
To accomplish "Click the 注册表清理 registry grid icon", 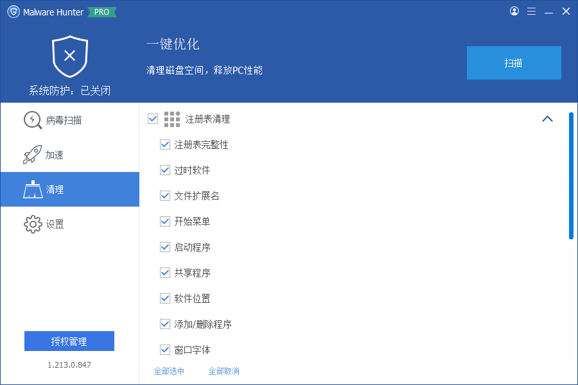I will 171,119.
